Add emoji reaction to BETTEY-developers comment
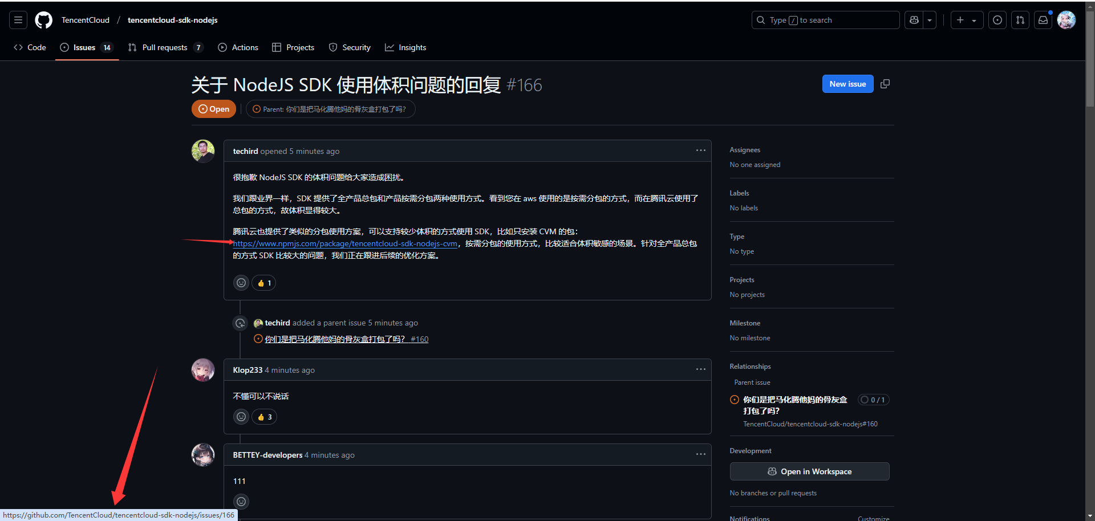This screenshot has width=1095, height=521. tap(241, 502)
